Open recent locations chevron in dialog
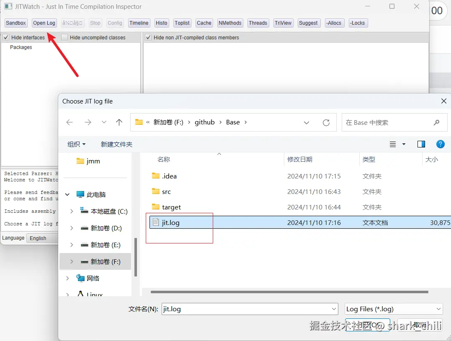Image resolution: width=451 pixels, height=341 pixels. tap(104, 122)
